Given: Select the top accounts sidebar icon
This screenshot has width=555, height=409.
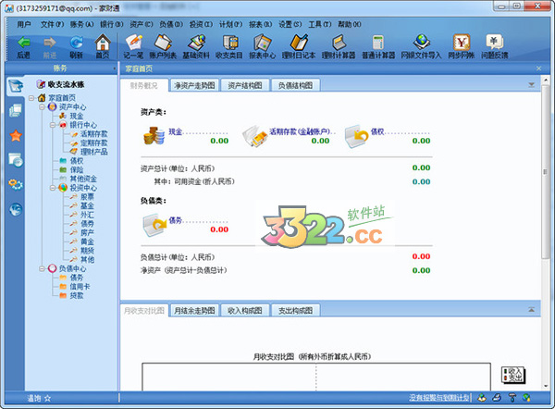Looking at the screenshot, I should (16, 86).
